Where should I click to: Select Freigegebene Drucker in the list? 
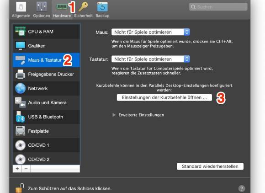[x=46, y=74]
